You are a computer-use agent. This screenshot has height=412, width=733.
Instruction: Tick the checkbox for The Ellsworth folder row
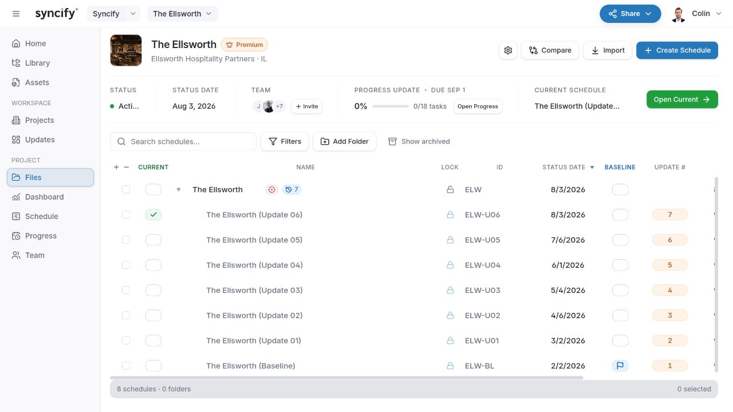coord(126,189)
